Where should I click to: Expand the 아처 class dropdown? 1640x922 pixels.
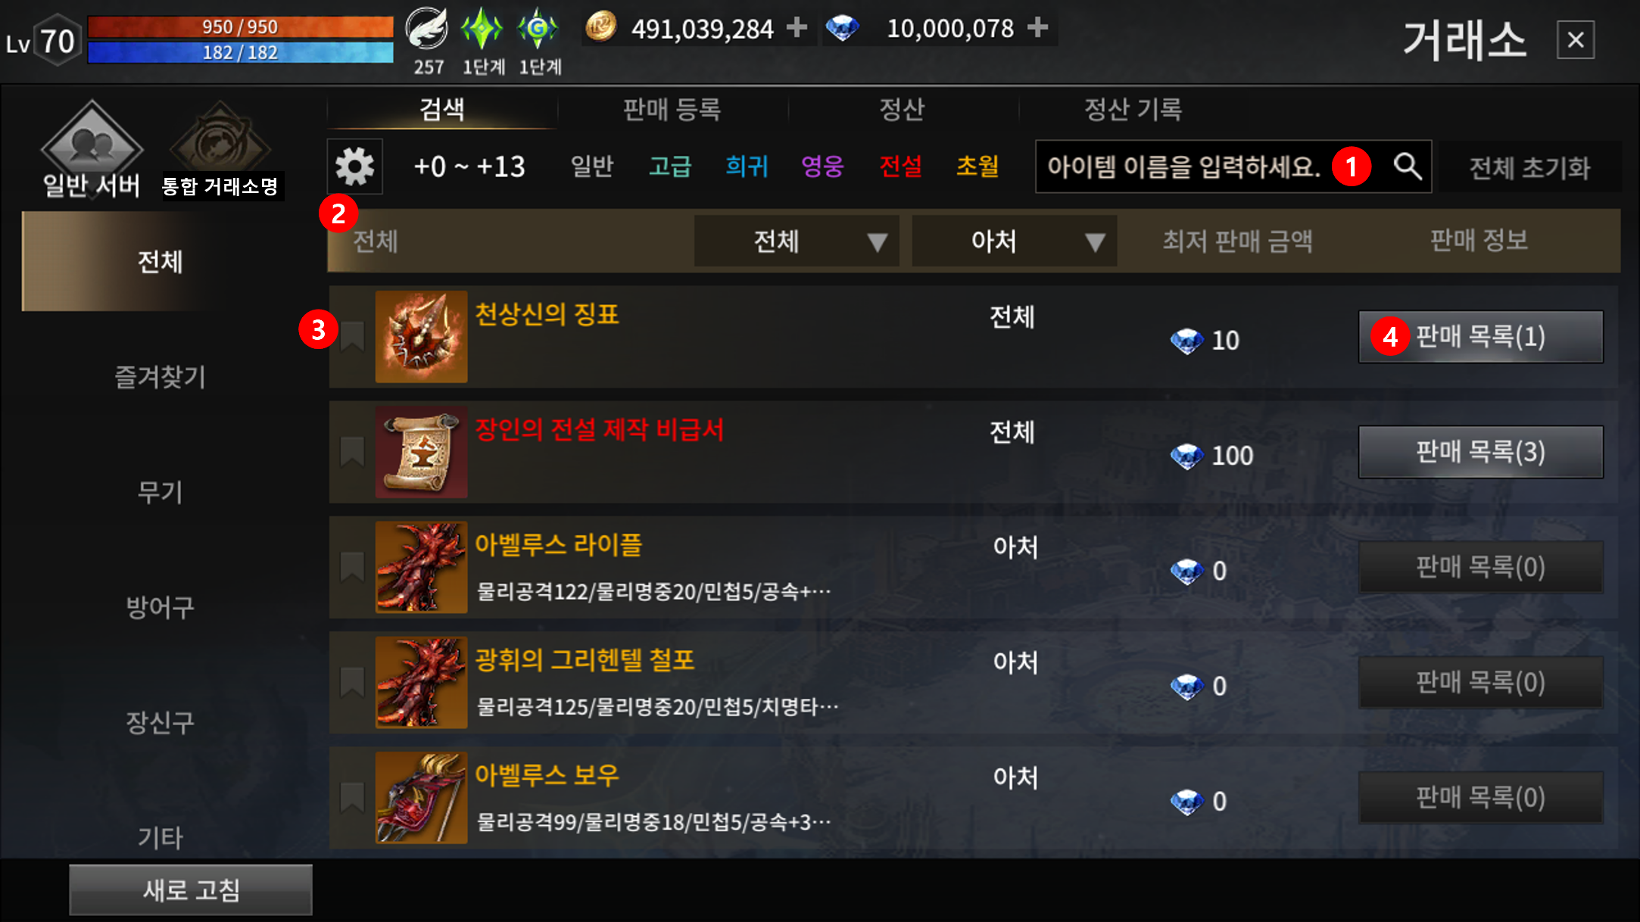[x=1015, y=241]
